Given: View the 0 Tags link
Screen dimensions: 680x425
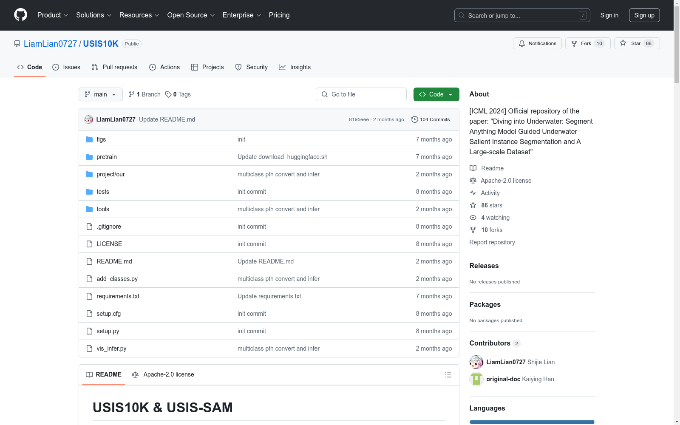Looking at the screenshot, I should pos(178,94).
